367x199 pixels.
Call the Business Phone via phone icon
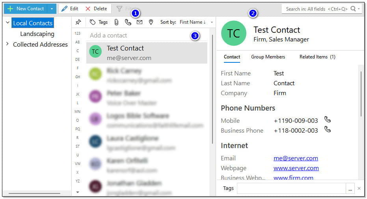point(327,130)
